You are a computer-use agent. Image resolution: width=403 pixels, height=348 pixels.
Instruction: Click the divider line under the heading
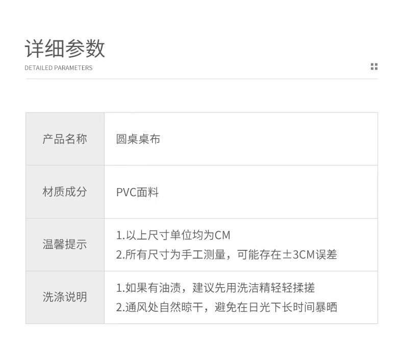pyautogui.click(x=202, y=79)
